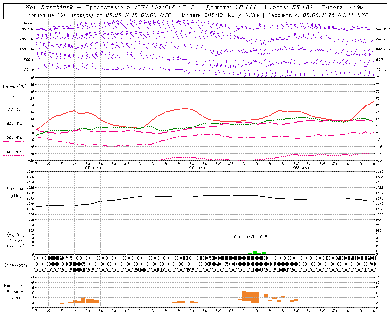Click the "Модель COSMO-RU / 6.6км" text
Image resolution: width=392 pixels, height=313 pixels.
pos(221,15)
